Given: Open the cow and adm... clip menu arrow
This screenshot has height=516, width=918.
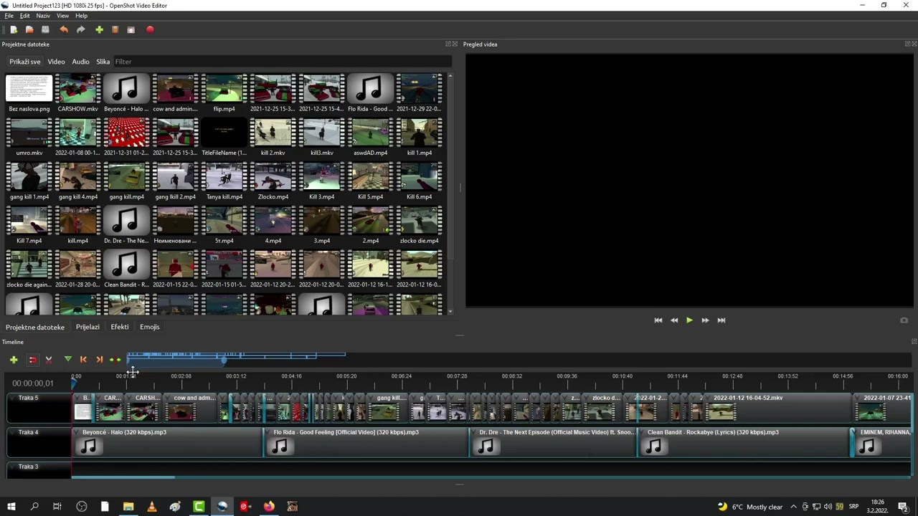Looking at the screenshot, I should (x=169, y=398).
